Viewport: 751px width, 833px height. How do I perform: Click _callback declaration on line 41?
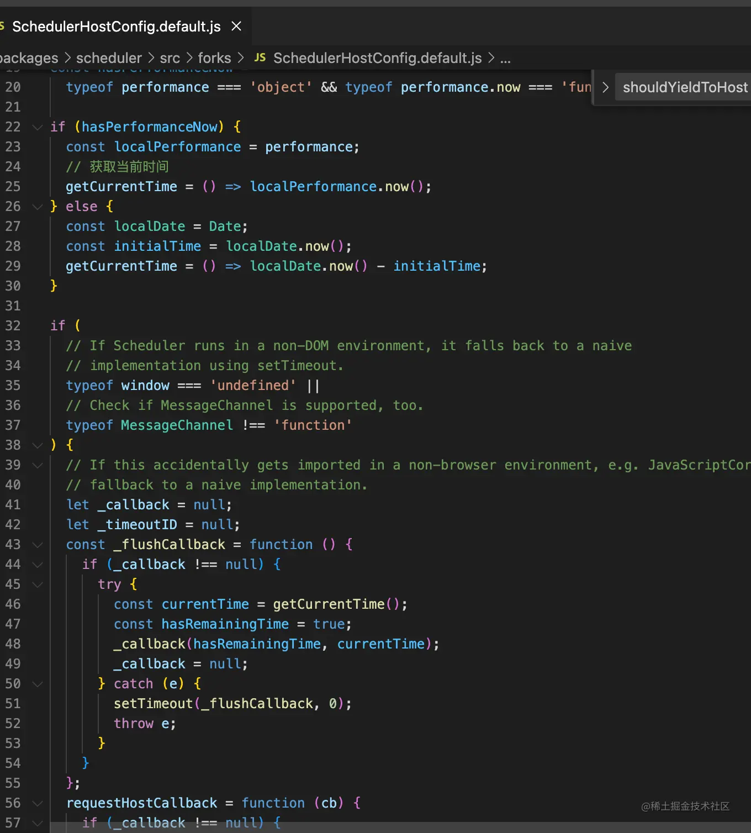click(134, 505)
